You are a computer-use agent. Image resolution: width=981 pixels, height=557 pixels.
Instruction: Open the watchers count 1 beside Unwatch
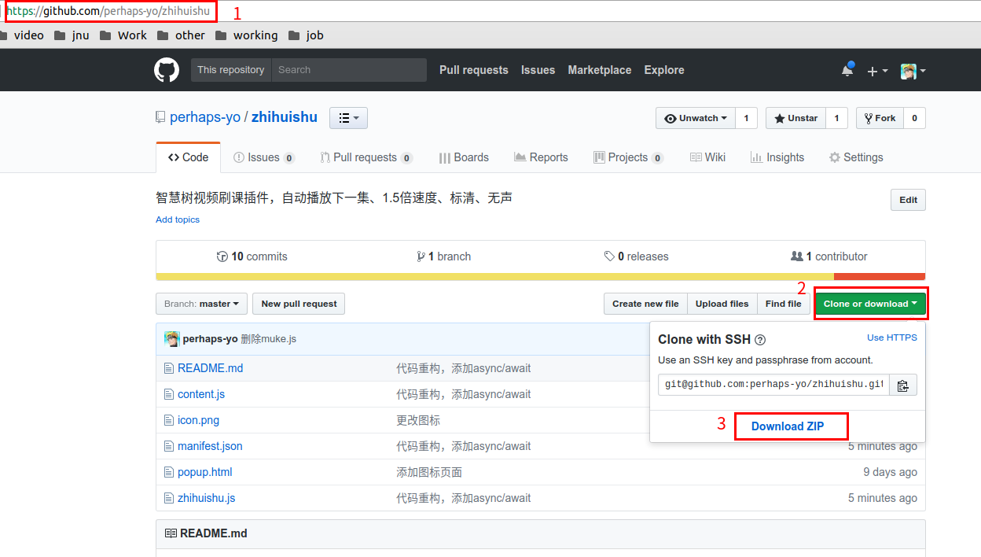point(746,118)
